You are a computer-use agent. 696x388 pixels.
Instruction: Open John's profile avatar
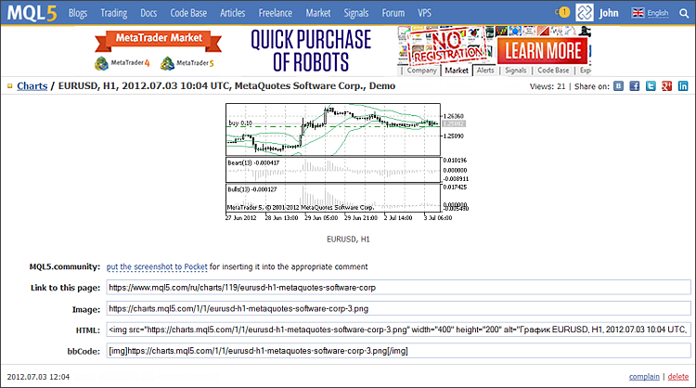(x=584, y=12)
